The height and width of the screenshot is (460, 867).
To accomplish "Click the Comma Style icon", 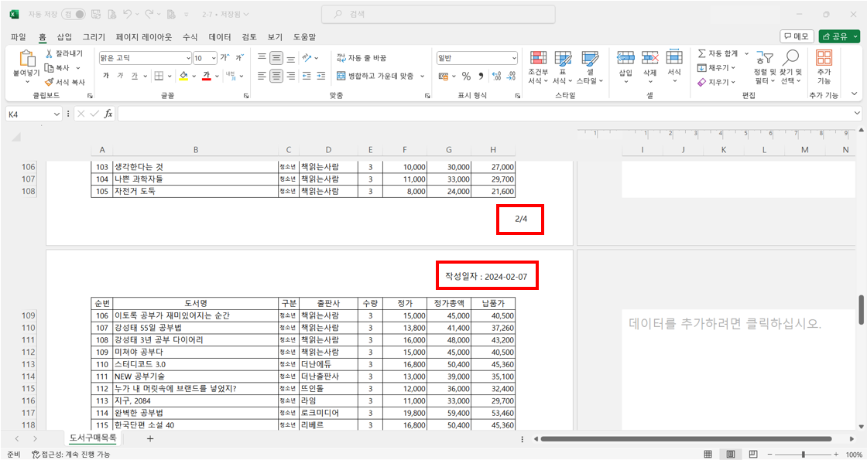I will point(481,76).
